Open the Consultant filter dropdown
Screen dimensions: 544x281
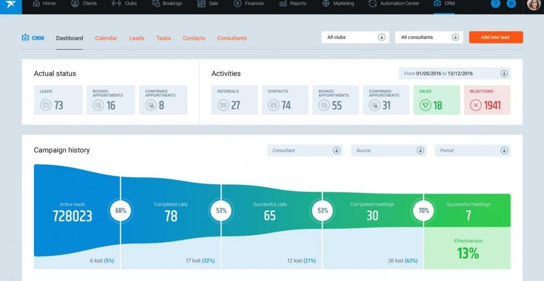[305, 150]
